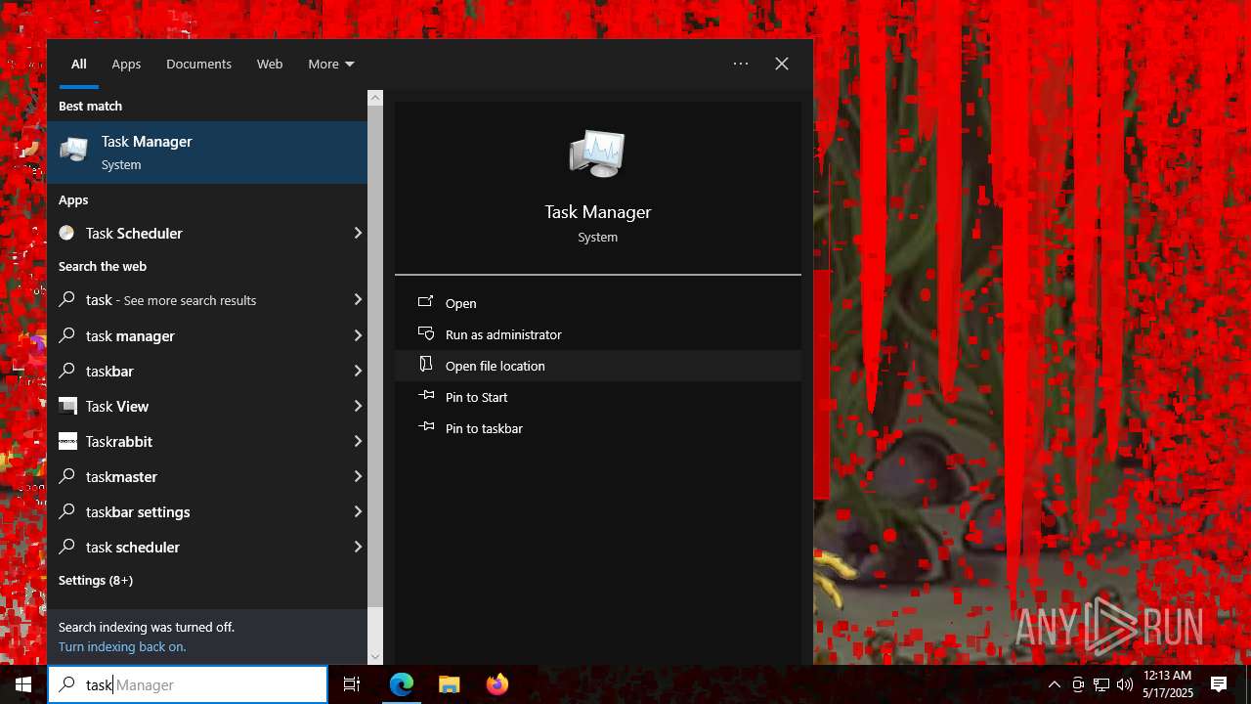Viewport: 1251px width, 704px height.
Task: Open the notification Action Center
Action: [x=1219, y=684]
